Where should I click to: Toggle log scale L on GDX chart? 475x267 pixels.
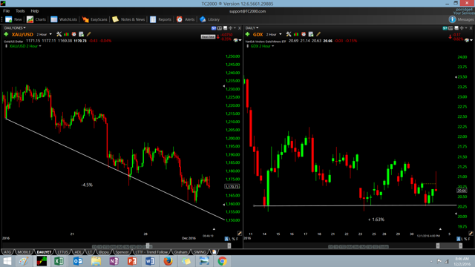[x=462, y=239]
